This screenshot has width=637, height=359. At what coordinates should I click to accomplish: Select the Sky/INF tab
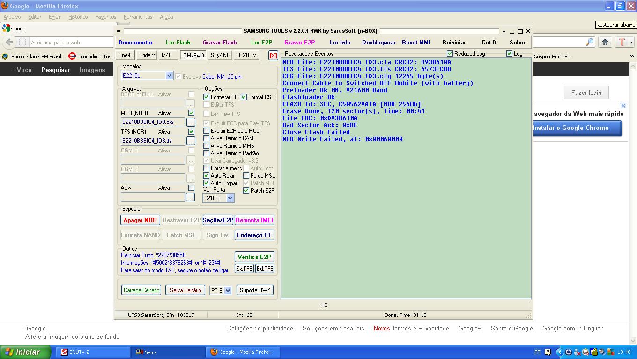[x=220, y=55]
